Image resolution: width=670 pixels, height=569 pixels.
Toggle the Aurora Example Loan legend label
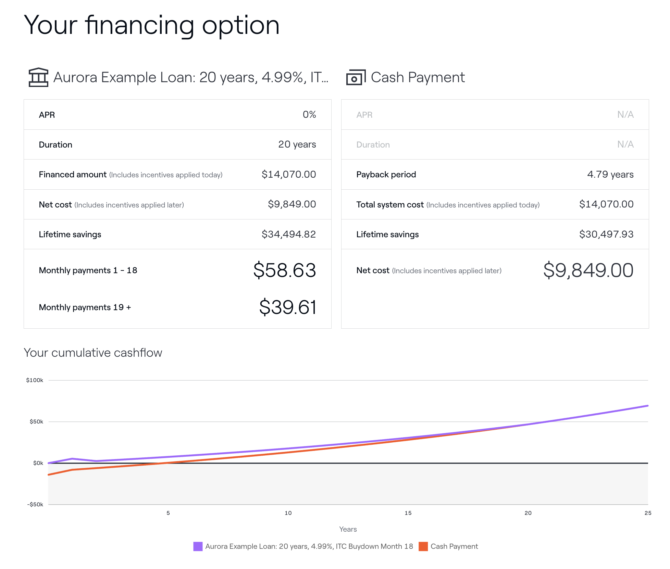pyautogui.click(x=309, y=546)
